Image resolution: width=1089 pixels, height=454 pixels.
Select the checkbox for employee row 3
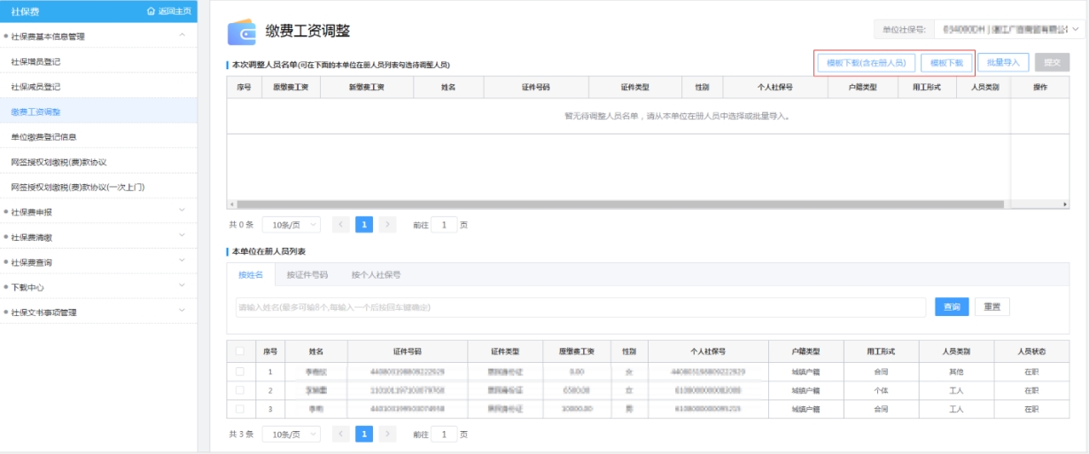(240, 409)
